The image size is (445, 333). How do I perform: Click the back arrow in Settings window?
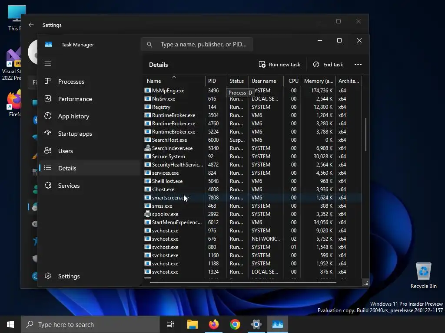coord(31,25)
